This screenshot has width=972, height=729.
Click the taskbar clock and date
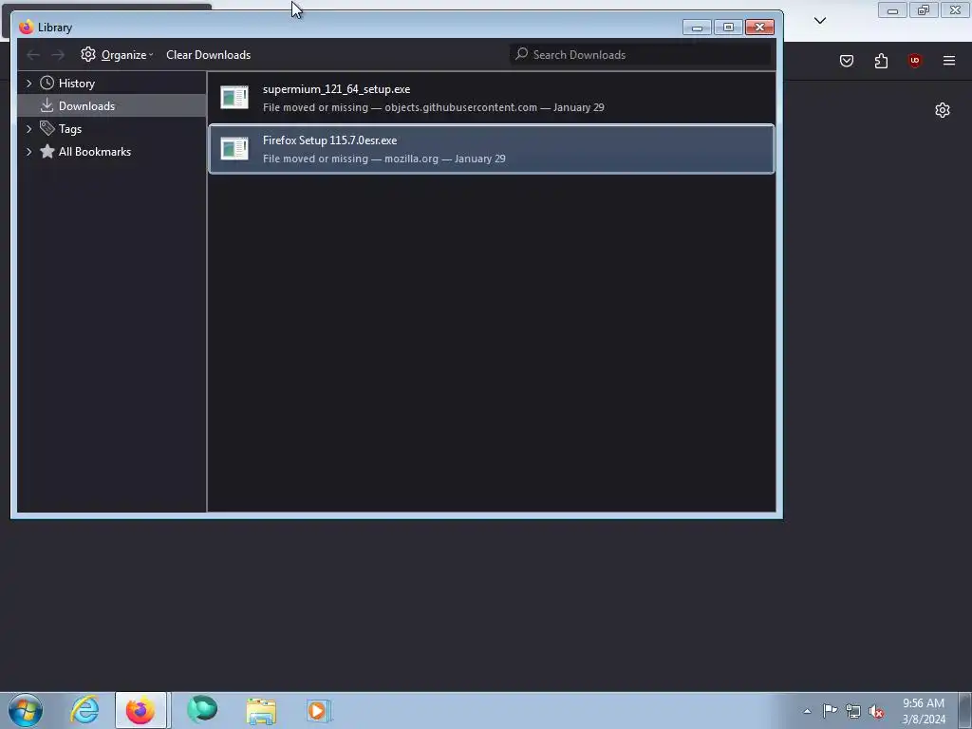point(924,711)
